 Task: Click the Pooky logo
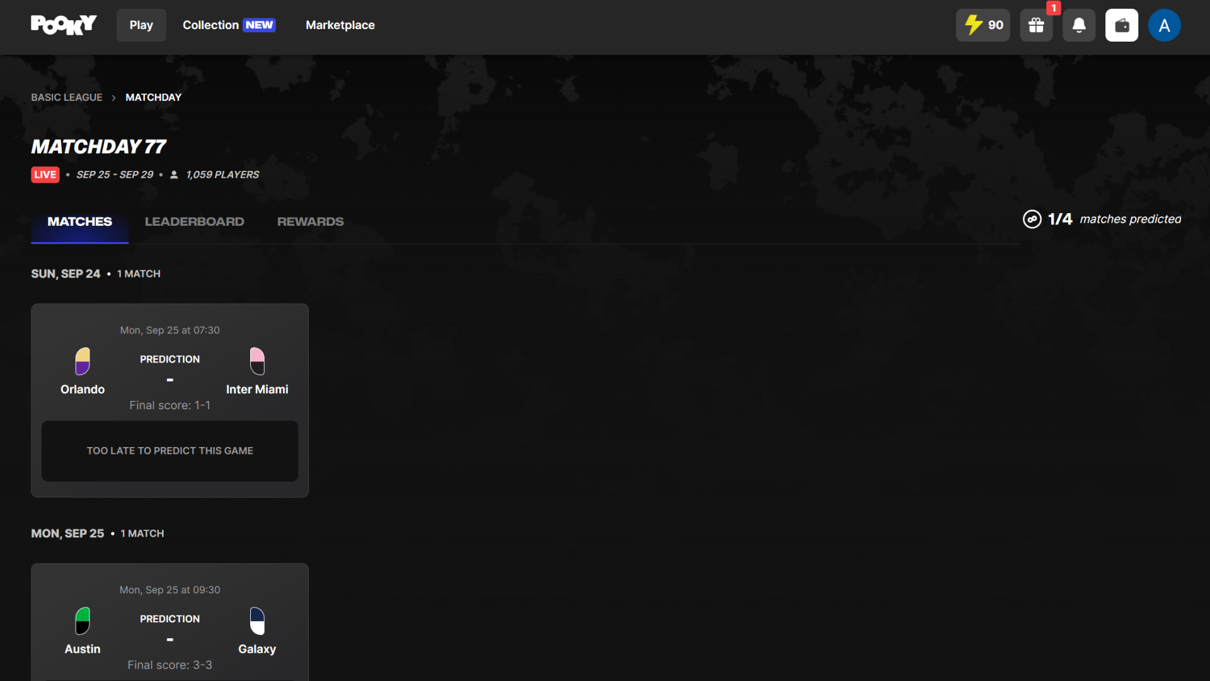[x=64, y=25]
